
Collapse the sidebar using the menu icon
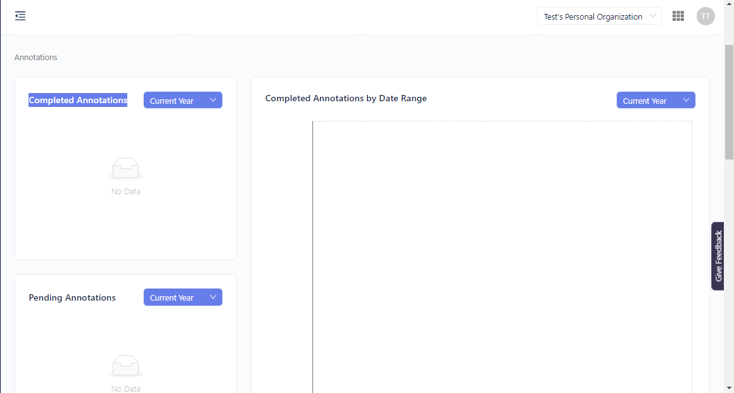pyautogui.click(x=20, y=16)
